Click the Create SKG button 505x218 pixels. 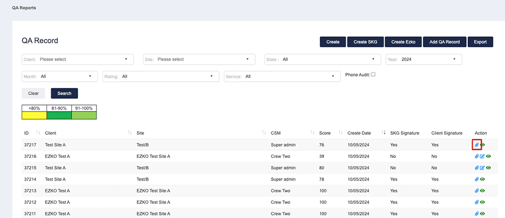coord(366,42)
